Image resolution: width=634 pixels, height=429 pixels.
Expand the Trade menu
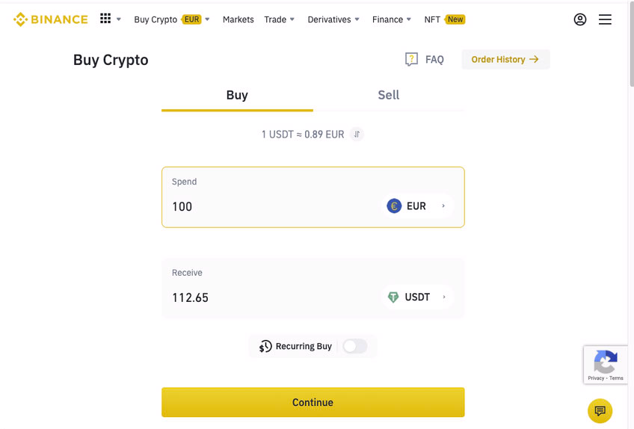(280, 19)
